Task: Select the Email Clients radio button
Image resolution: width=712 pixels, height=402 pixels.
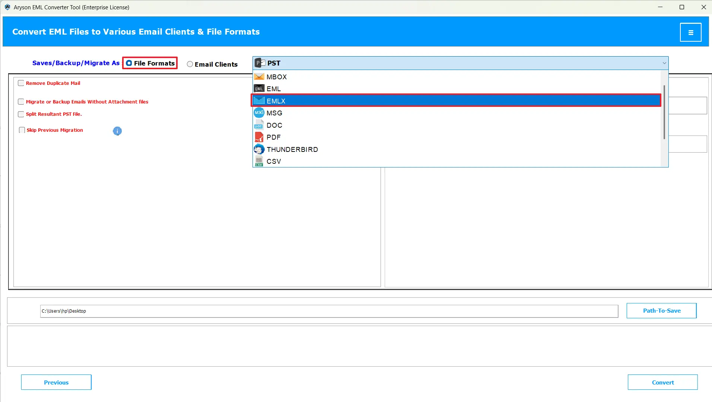Action: pos(190,64)
